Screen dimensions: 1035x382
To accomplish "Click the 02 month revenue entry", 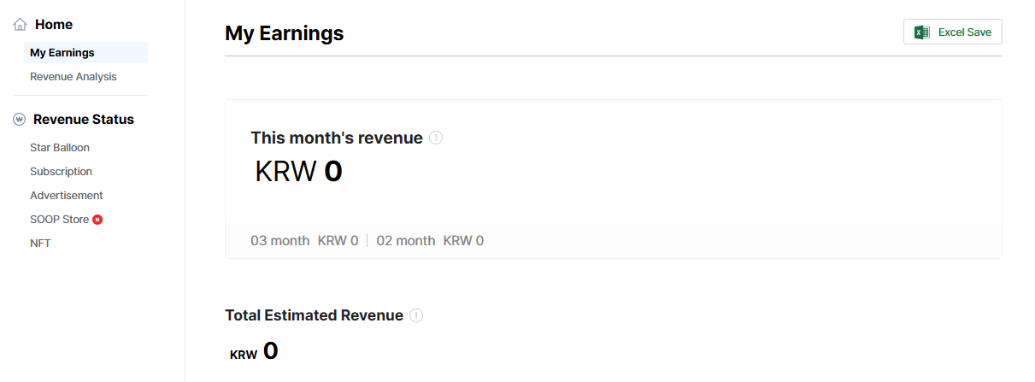I will (430, 241).
